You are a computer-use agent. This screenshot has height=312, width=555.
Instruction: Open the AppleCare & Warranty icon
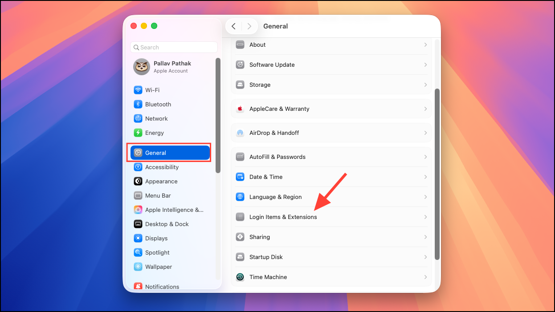pyautogui.click(x=240, y=109)
